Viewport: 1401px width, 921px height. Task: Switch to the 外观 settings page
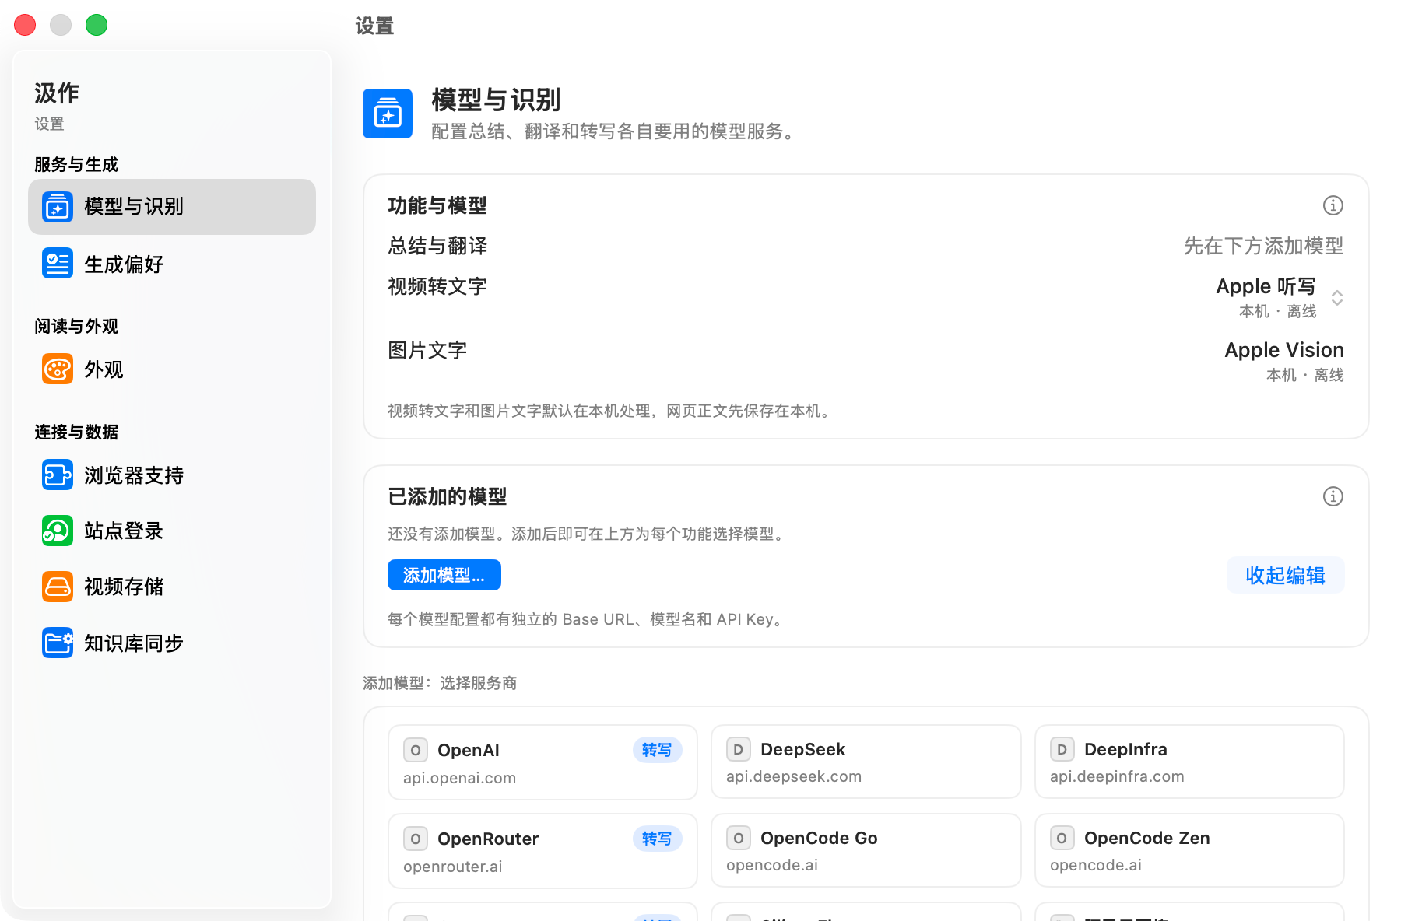tap(172, 369)
